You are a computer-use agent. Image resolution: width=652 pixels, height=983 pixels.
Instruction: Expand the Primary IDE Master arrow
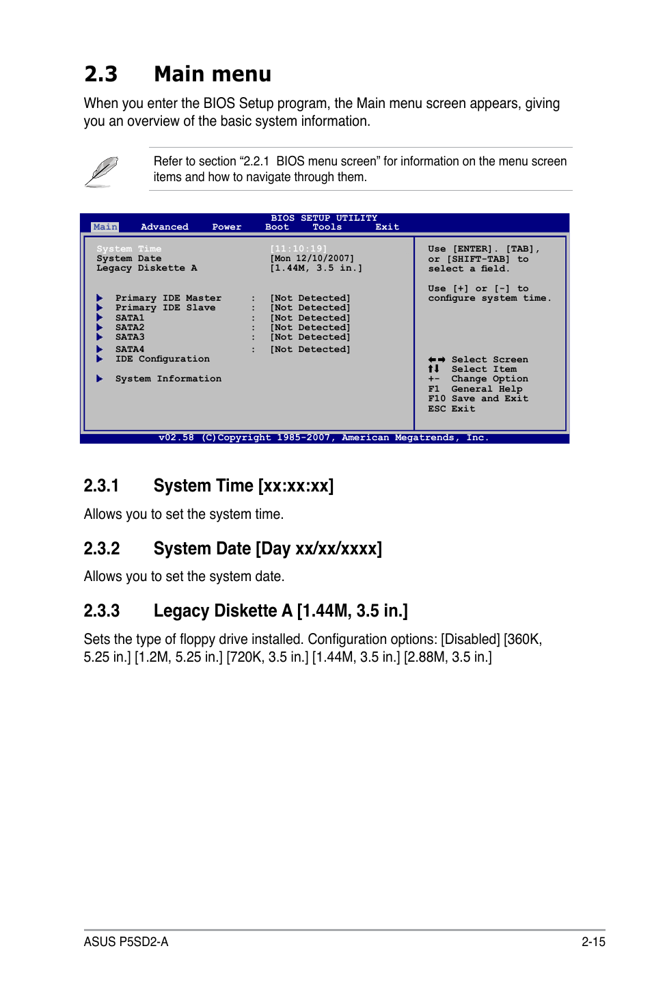tap(100, 298)
